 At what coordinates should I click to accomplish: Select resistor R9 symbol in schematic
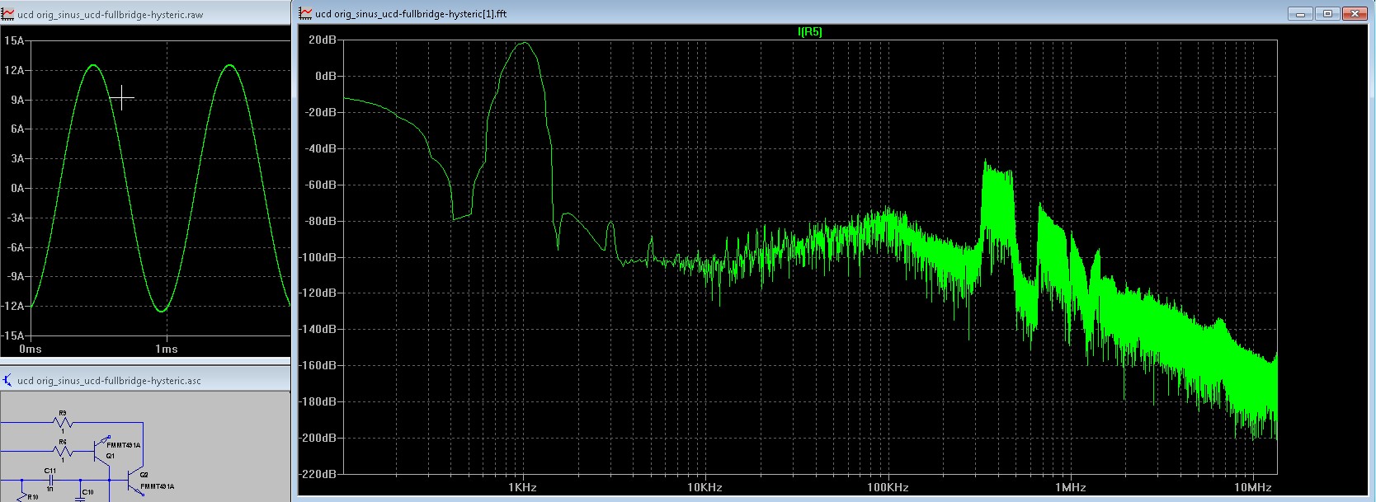pos(63,423)
